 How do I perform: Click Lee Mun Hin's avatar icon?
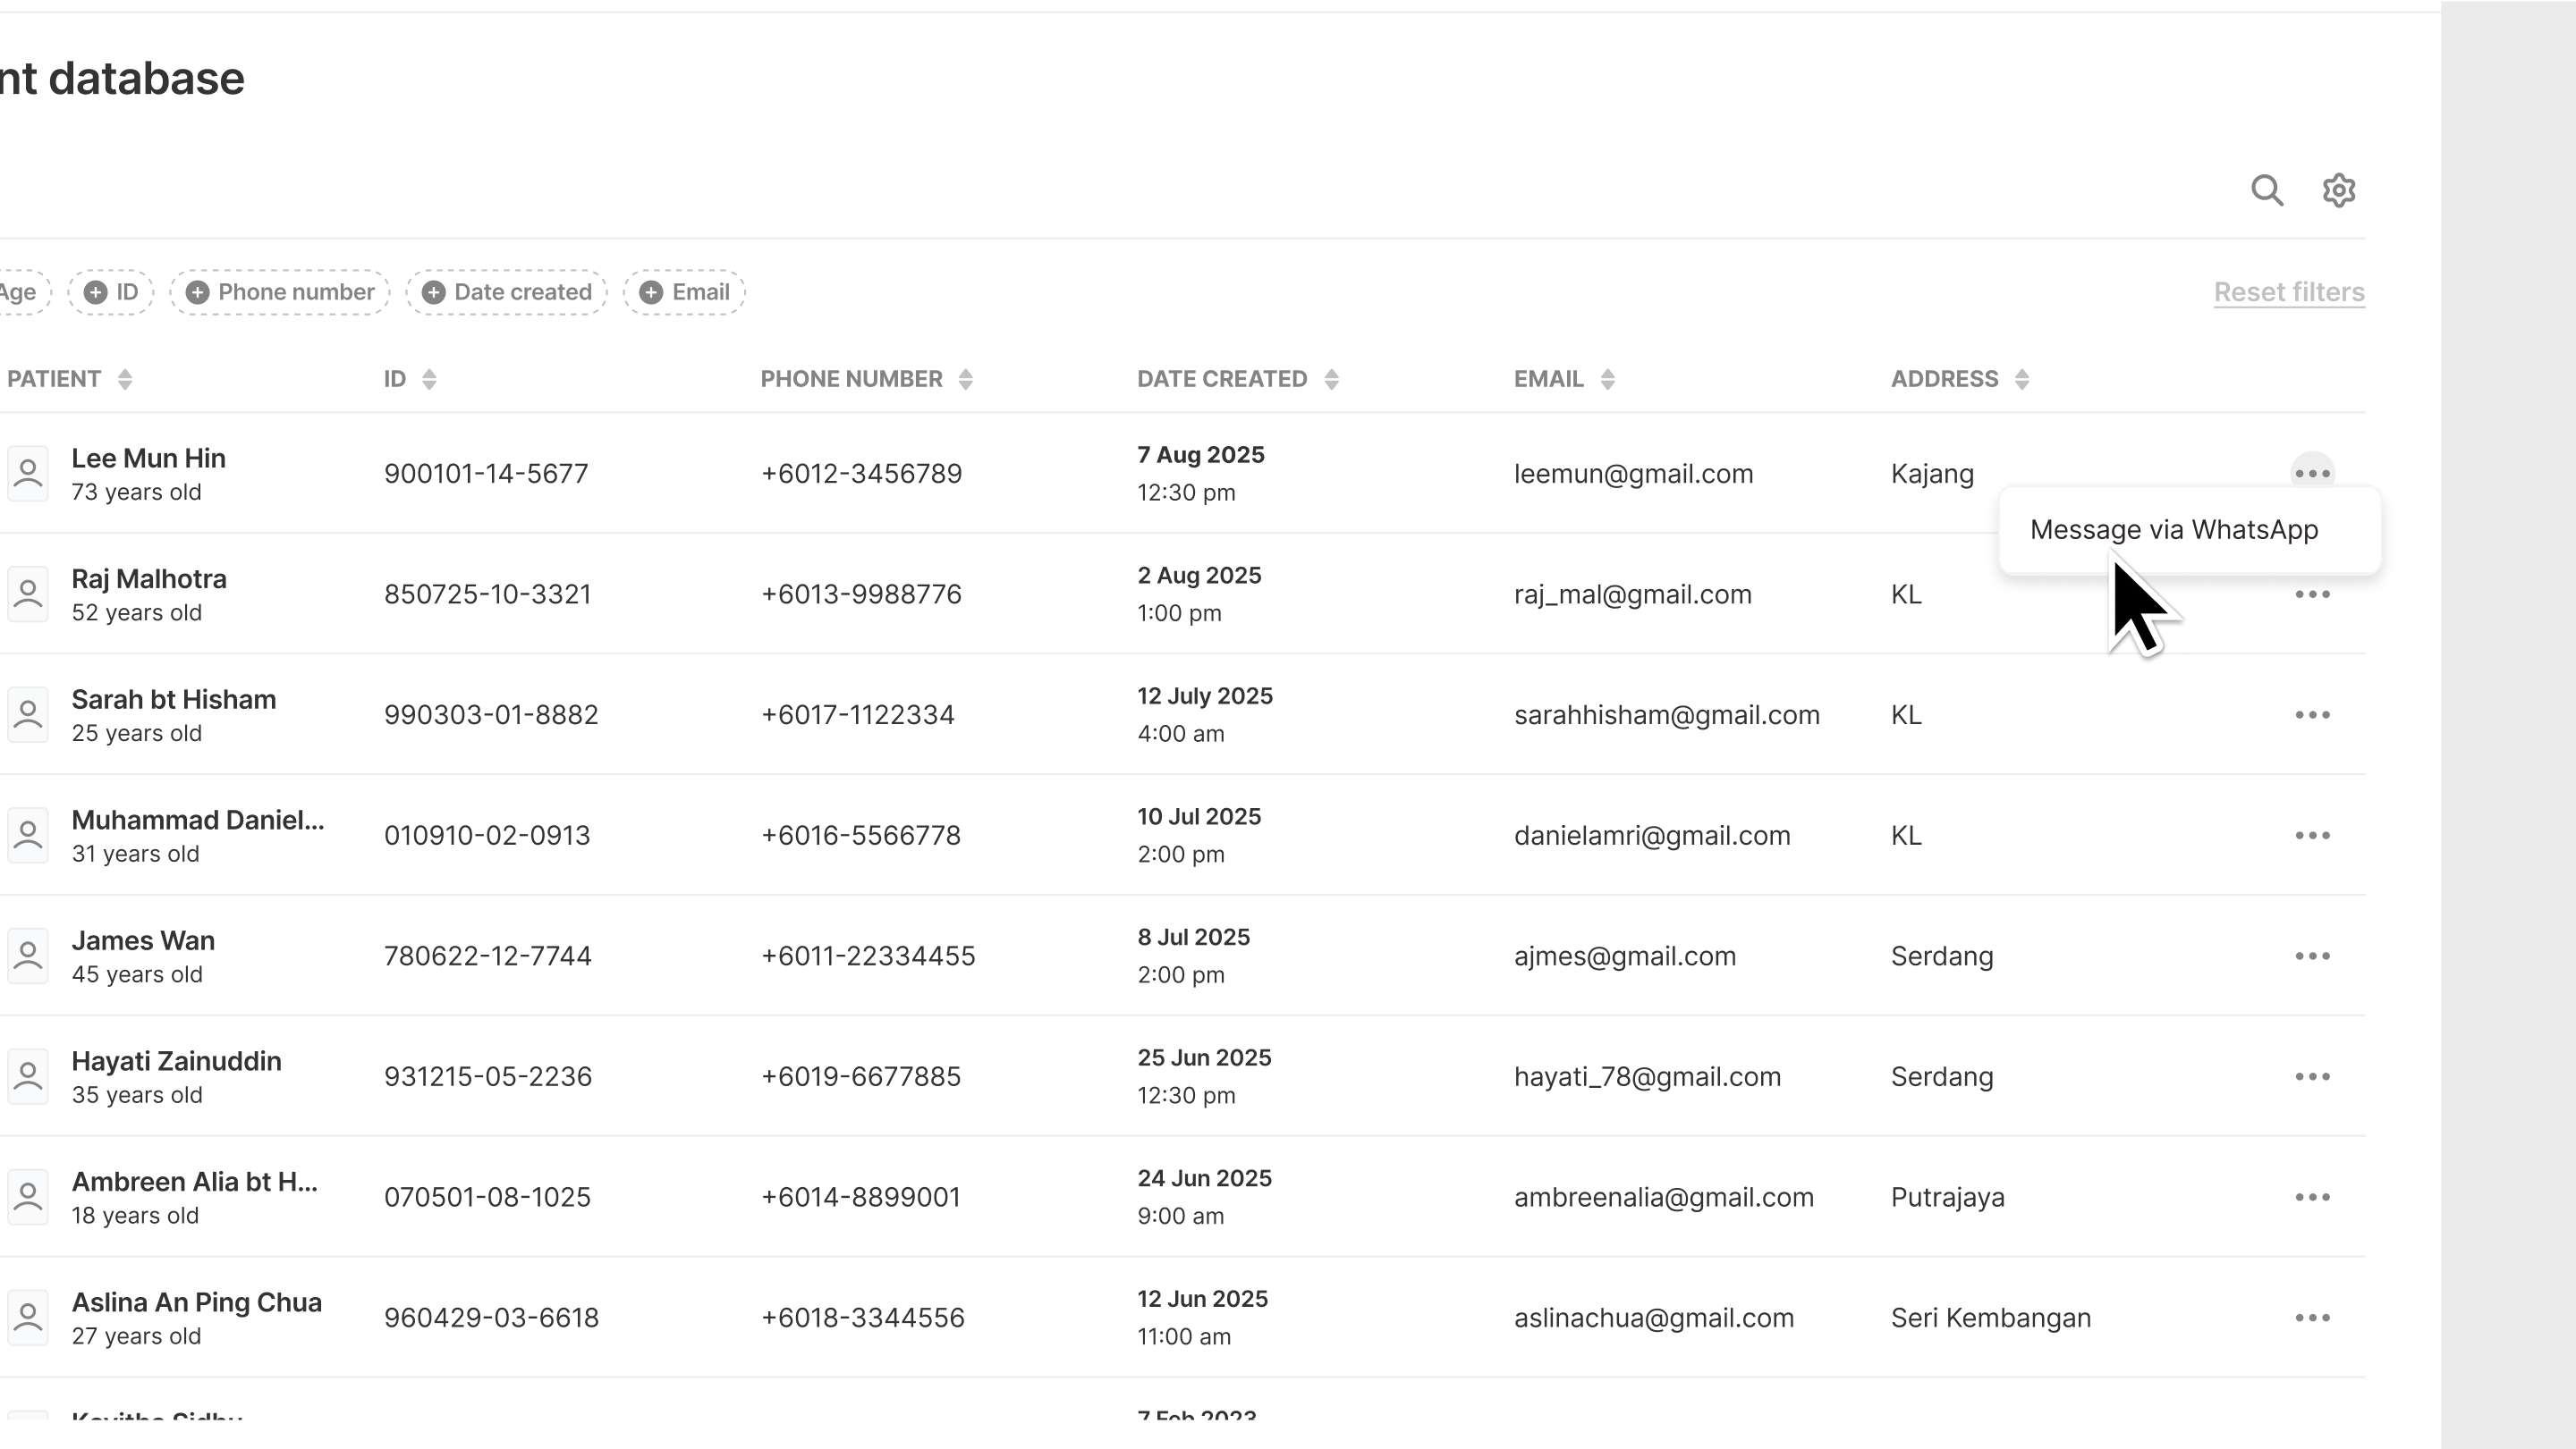28,474
